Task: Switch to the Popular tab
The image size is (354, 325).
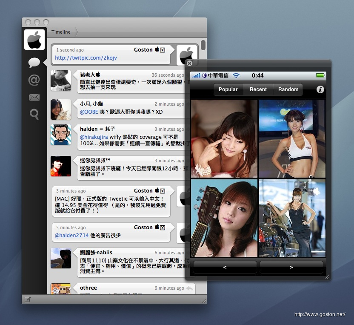Action: [x=228, y=89]
